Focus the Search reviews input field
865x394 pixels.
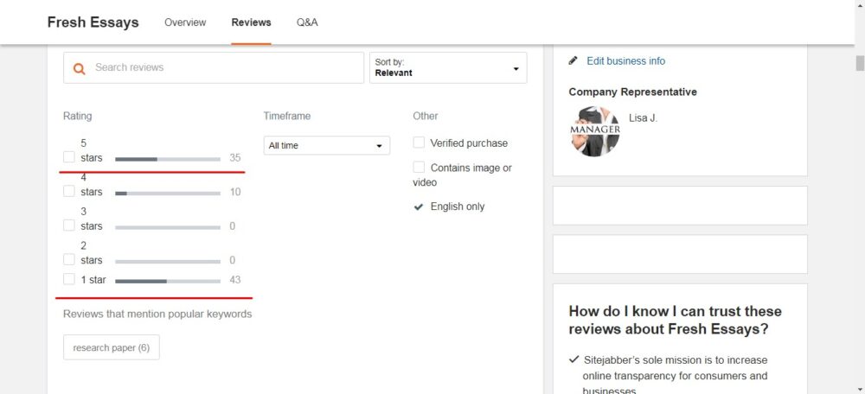click(x=214, y=67)
